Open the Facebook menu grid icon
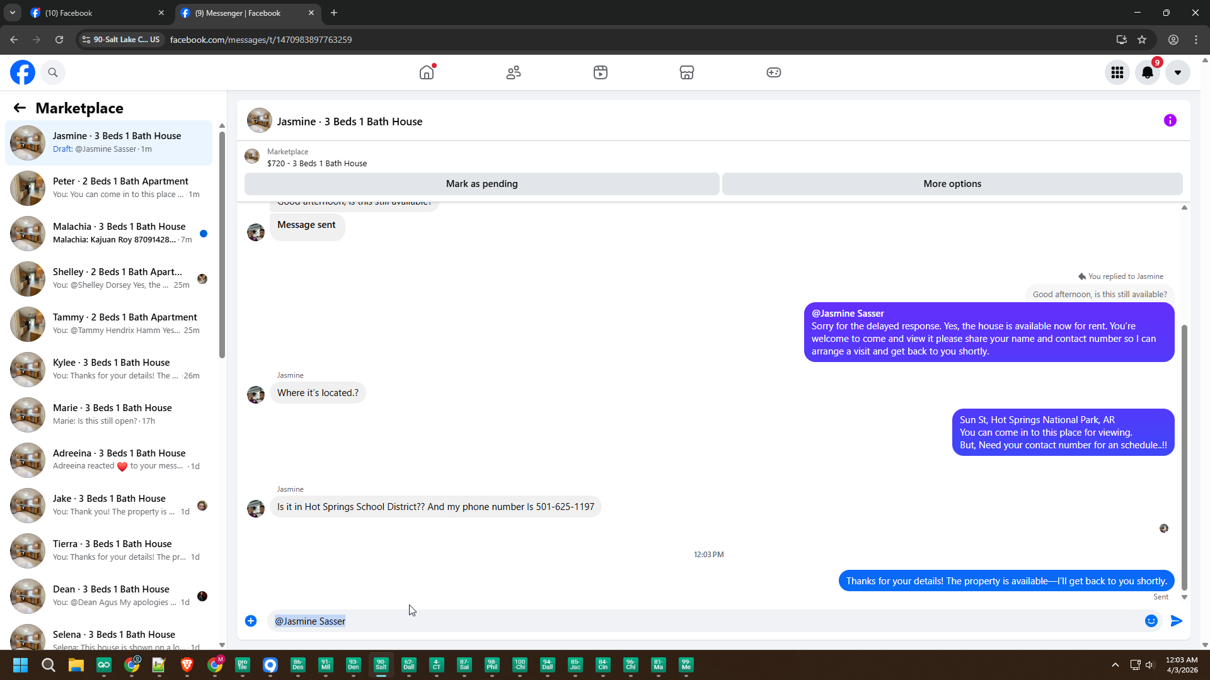Viewport: 1210px width, 680px height. click(x=1117, y=72)
